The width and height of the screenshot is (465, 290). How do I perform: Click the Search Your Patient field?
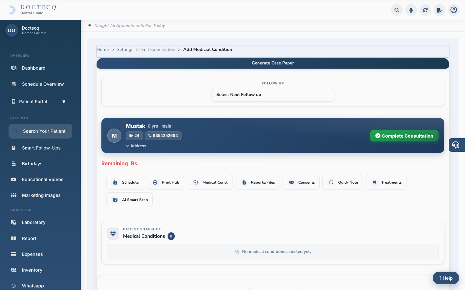tap(40, 131)
